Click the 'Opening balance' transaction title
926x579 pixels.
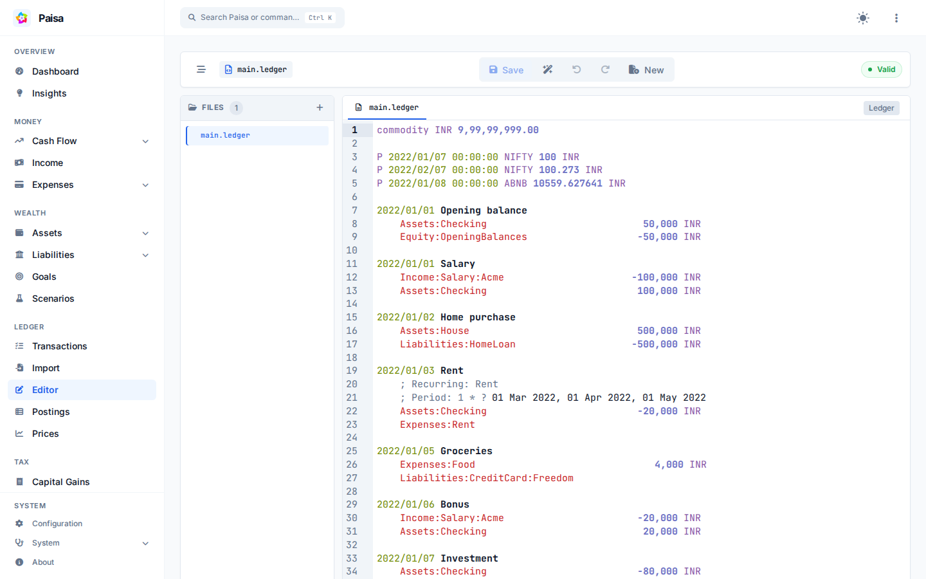(x=484, y=210)
